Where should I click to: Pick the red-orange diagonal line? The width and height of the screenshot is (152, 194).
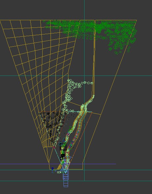coord(80,137)
